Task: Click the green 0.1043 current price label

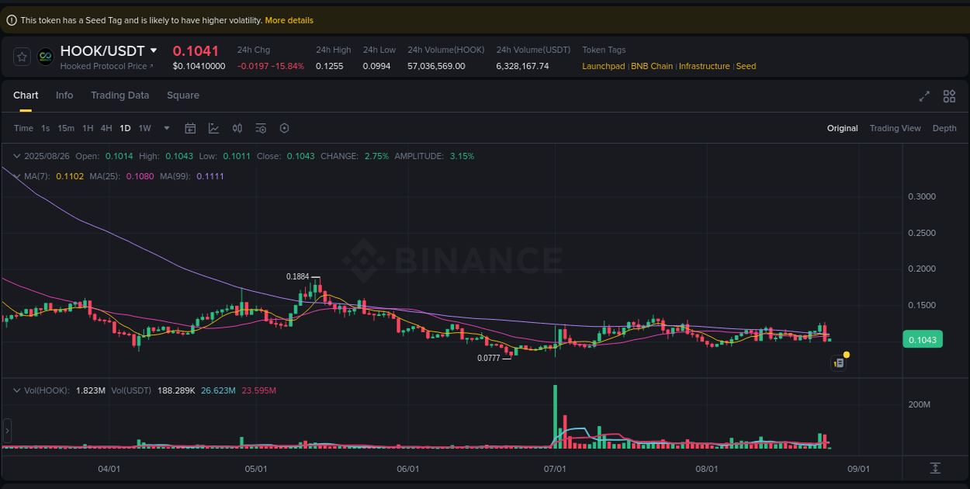Action: coord(922,339)
